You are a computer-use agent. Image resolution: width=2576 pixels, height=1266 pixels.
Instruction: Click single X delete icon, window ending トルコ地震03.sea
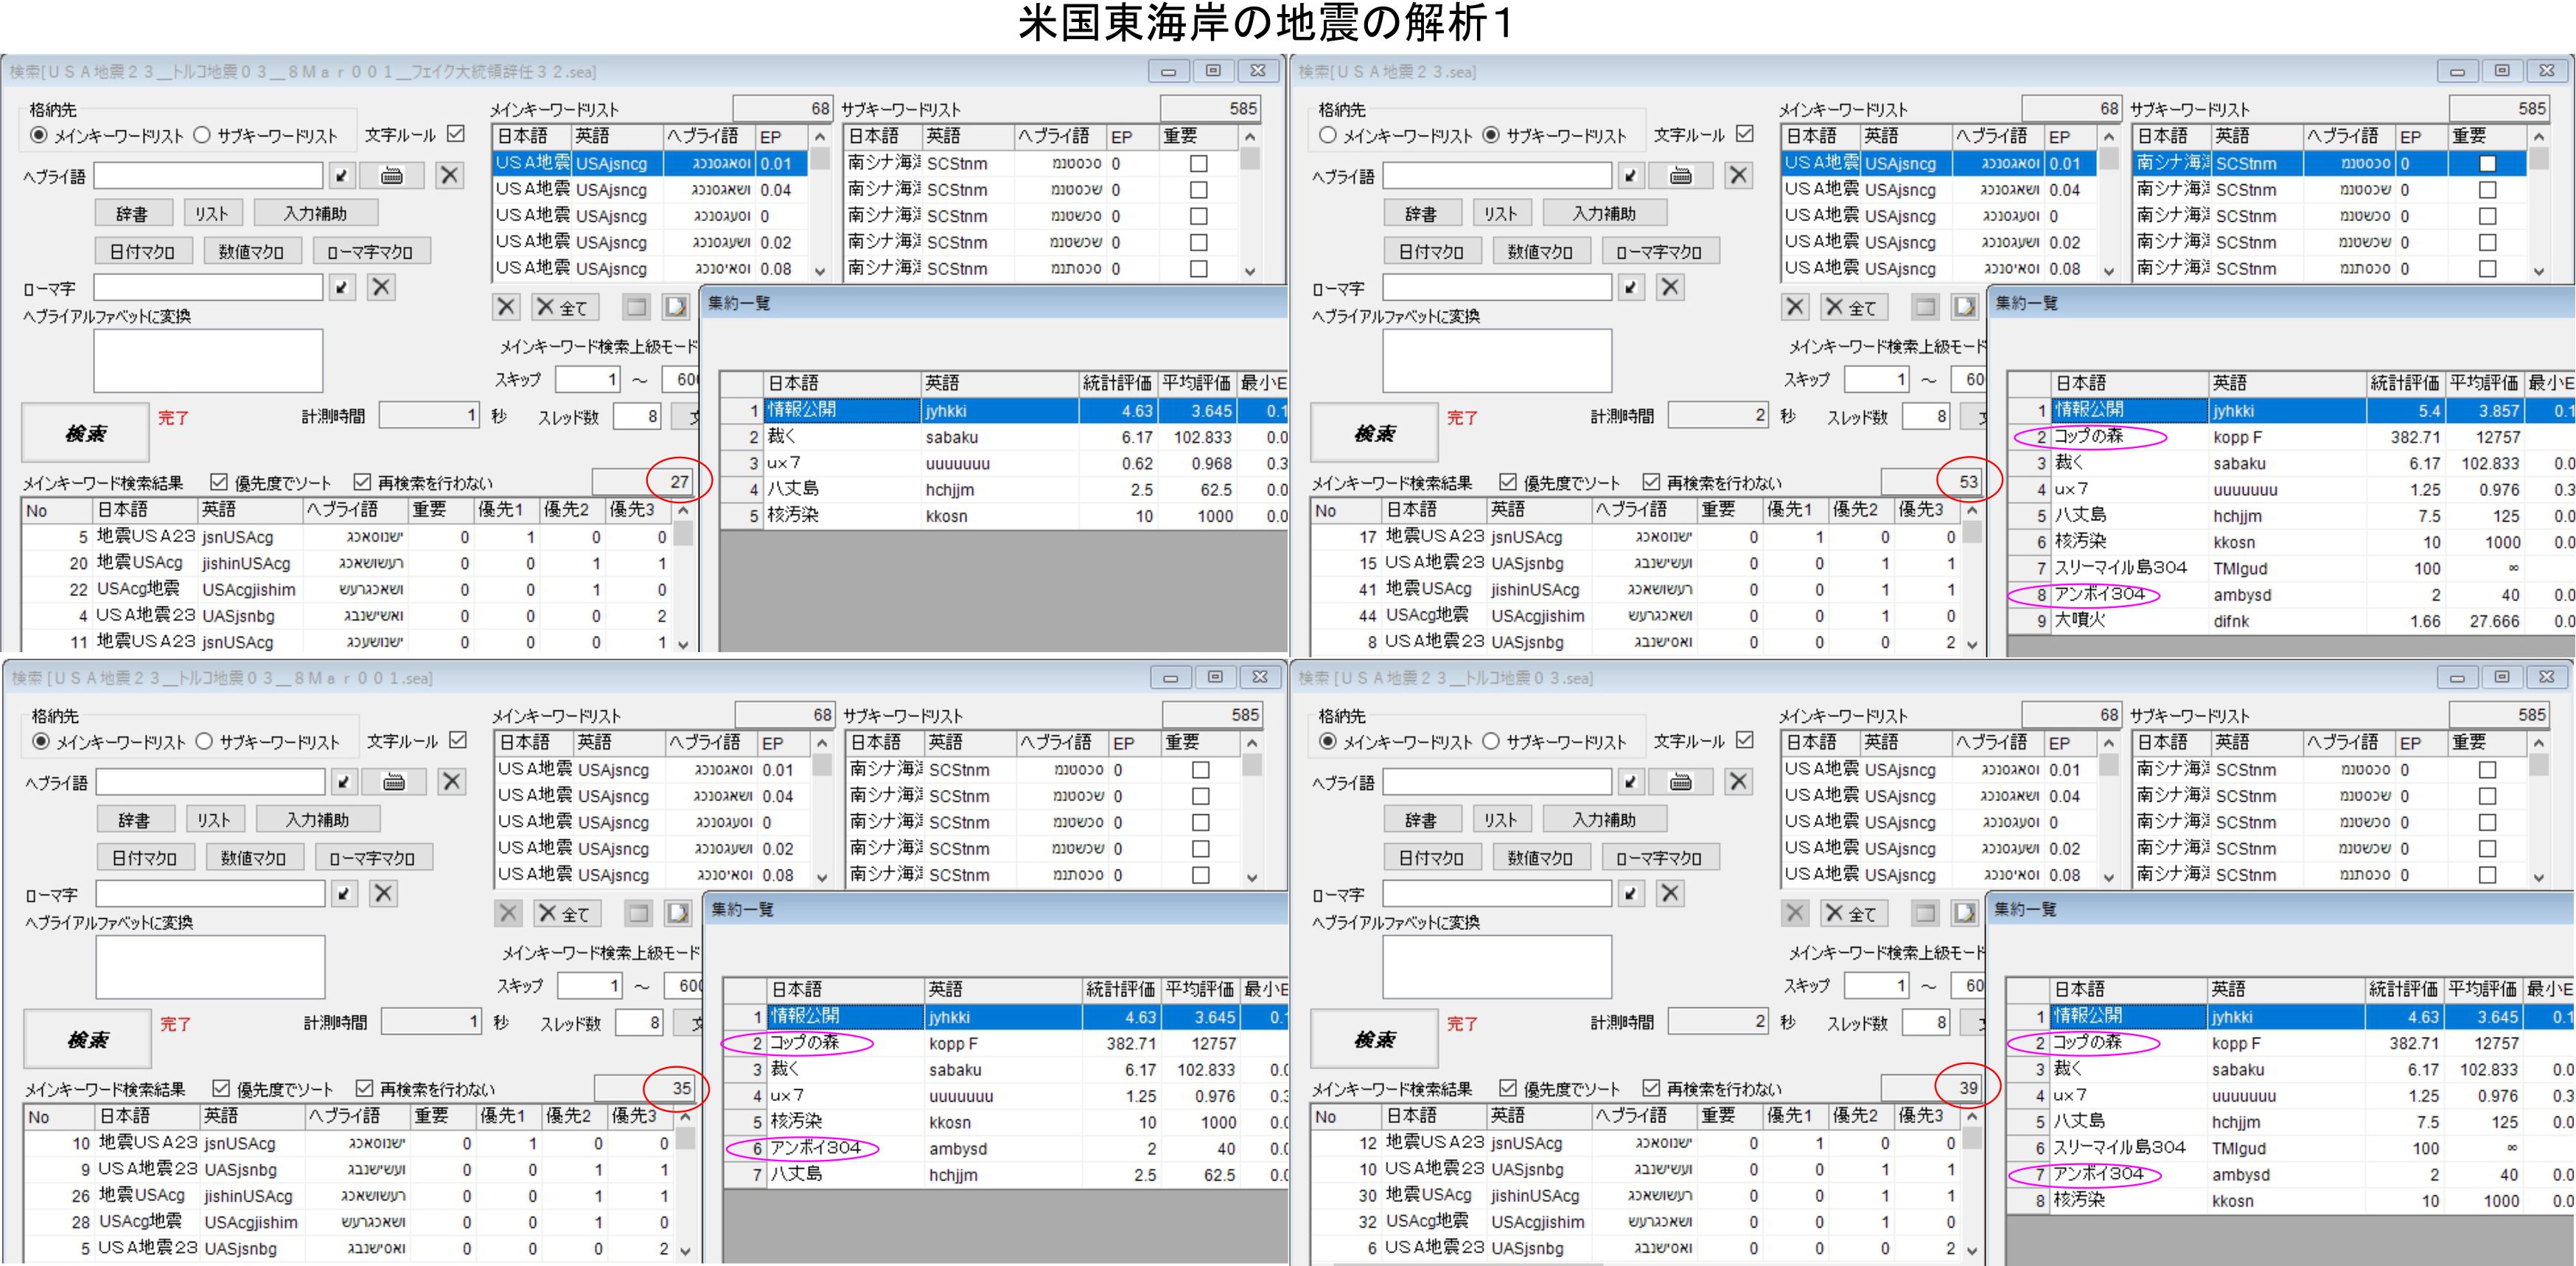coord(1796,913)
